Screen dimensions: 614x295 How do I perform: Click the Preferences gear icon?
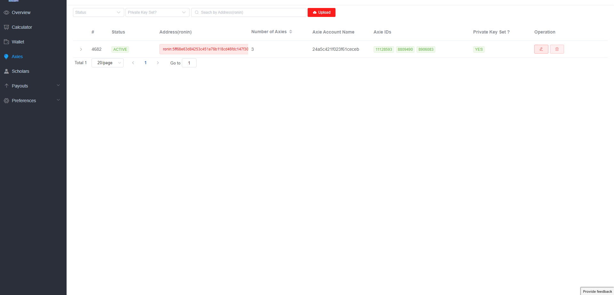pyautogui.click(x=6, y=101)
